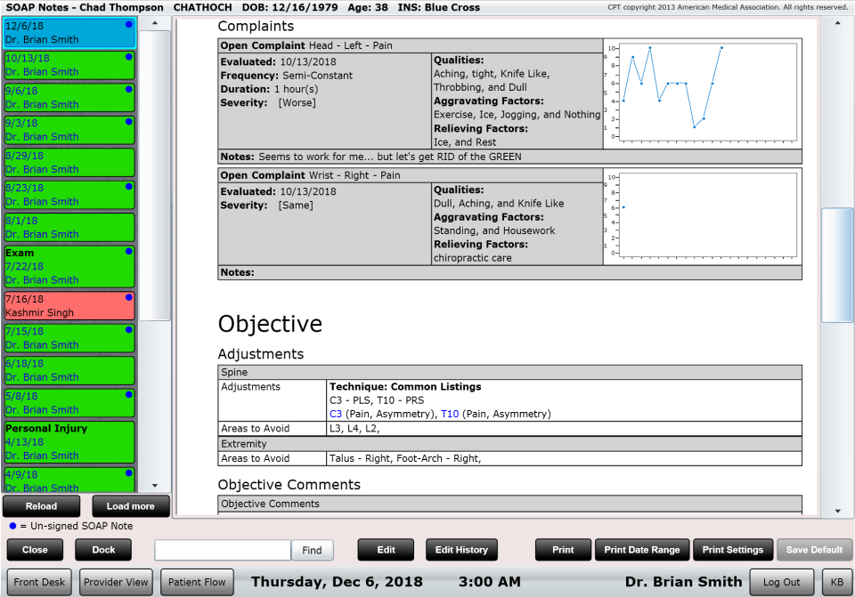This screenshot has width=855, height=597.
Task: Select the 7/15/18 note entry
Action: point(69,338)
